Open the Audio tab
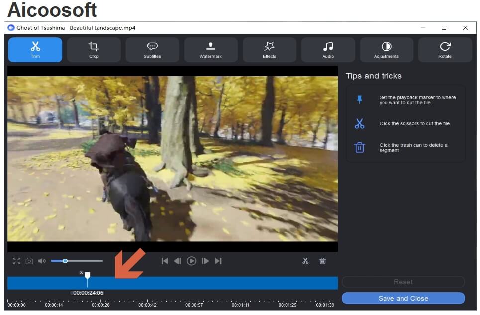480x315 pixels. coord(328,50)
